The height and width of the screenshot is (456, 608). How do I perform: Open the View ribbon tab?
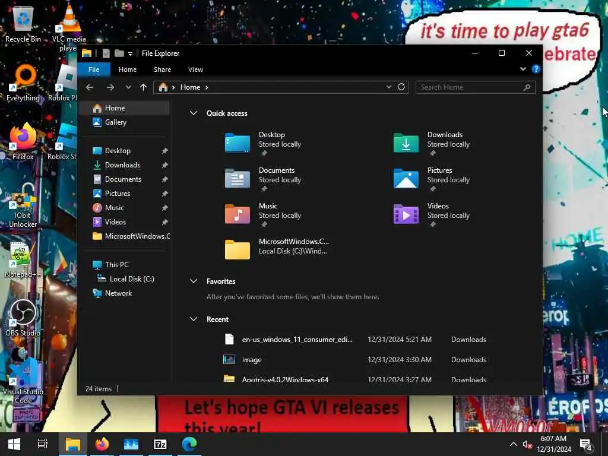tap(195, 69)
